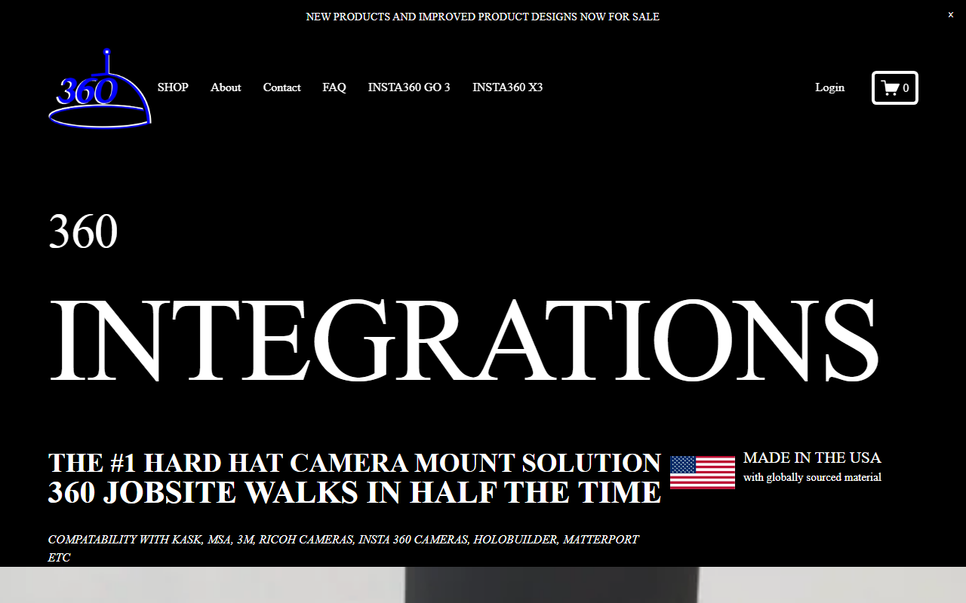Click the 360 dome logo

pyautogui.click(x=100, y=88)
